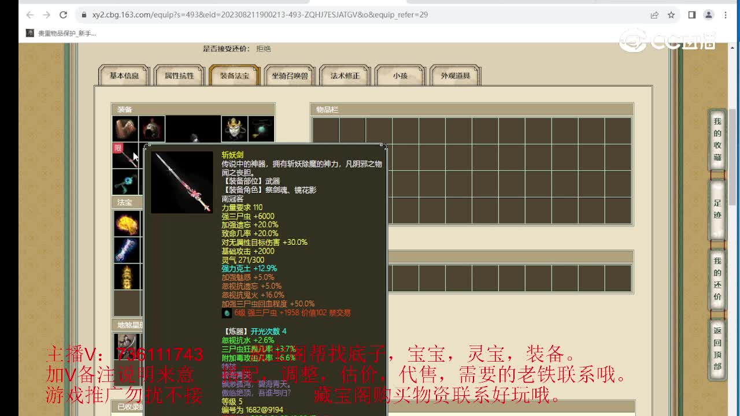The image size is (740, 416).
Task: Select the blue crystal 法宝 icon
Action: [x=127, y=250]
